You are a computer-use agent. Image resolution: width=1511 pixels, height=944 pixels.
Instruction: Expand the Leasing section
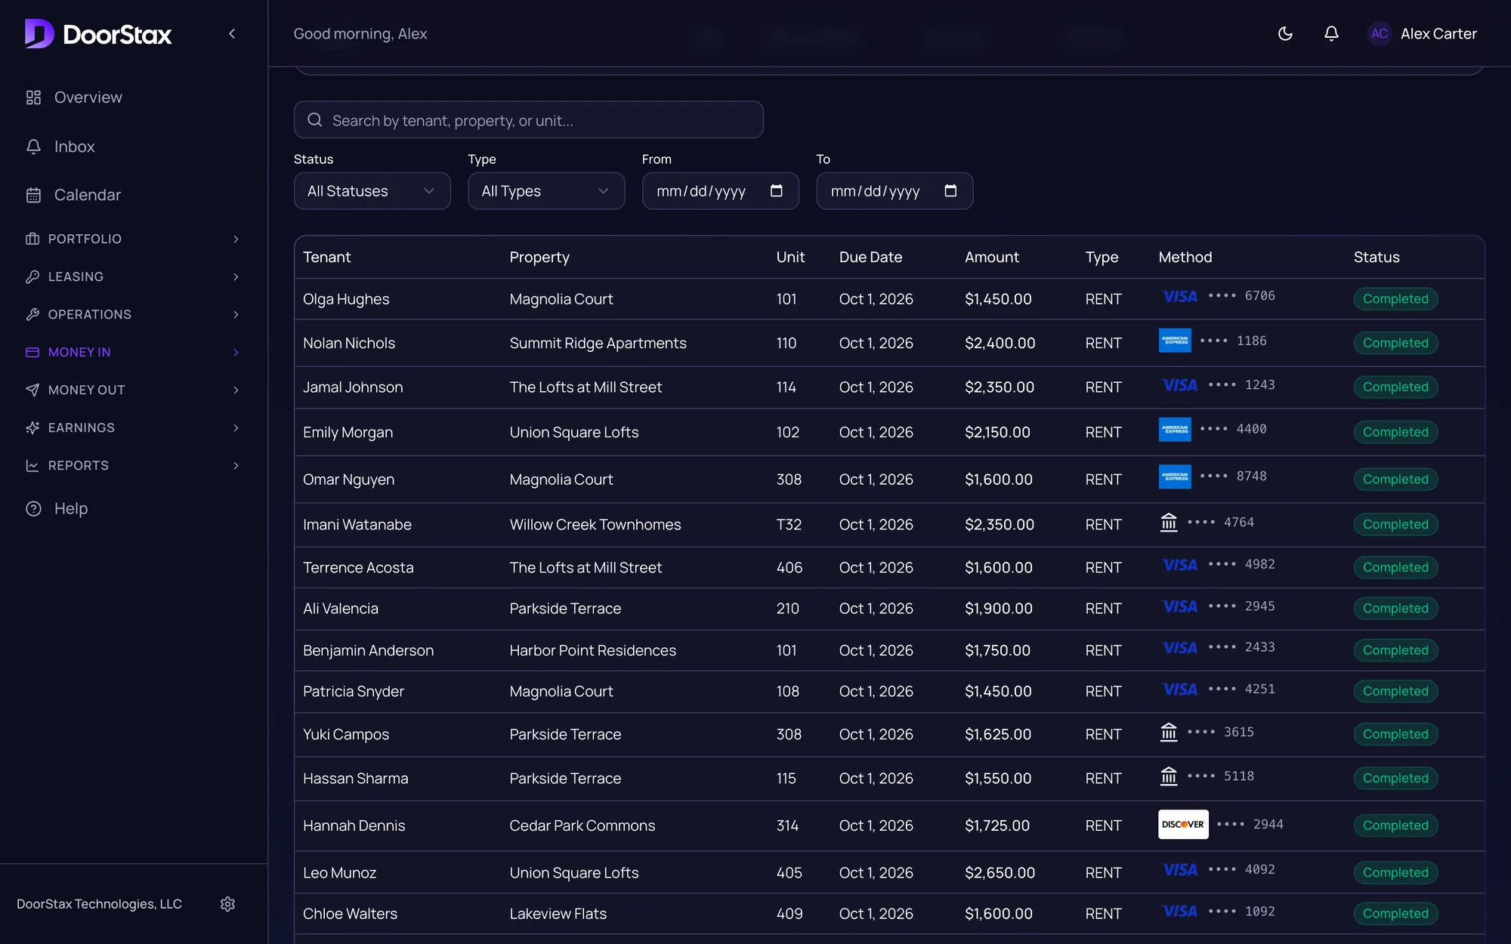[134, 276]
